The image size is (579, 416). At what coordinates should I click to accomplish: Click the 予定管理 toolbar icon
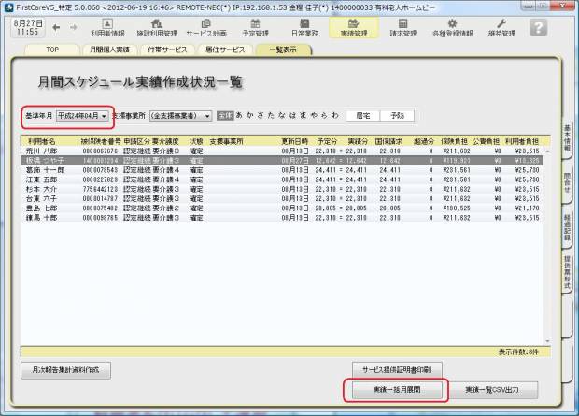pyautogui.click(x=254, y=26)
